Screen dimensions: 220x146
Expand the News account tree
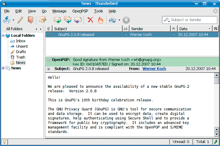click(x=3, y=68)
